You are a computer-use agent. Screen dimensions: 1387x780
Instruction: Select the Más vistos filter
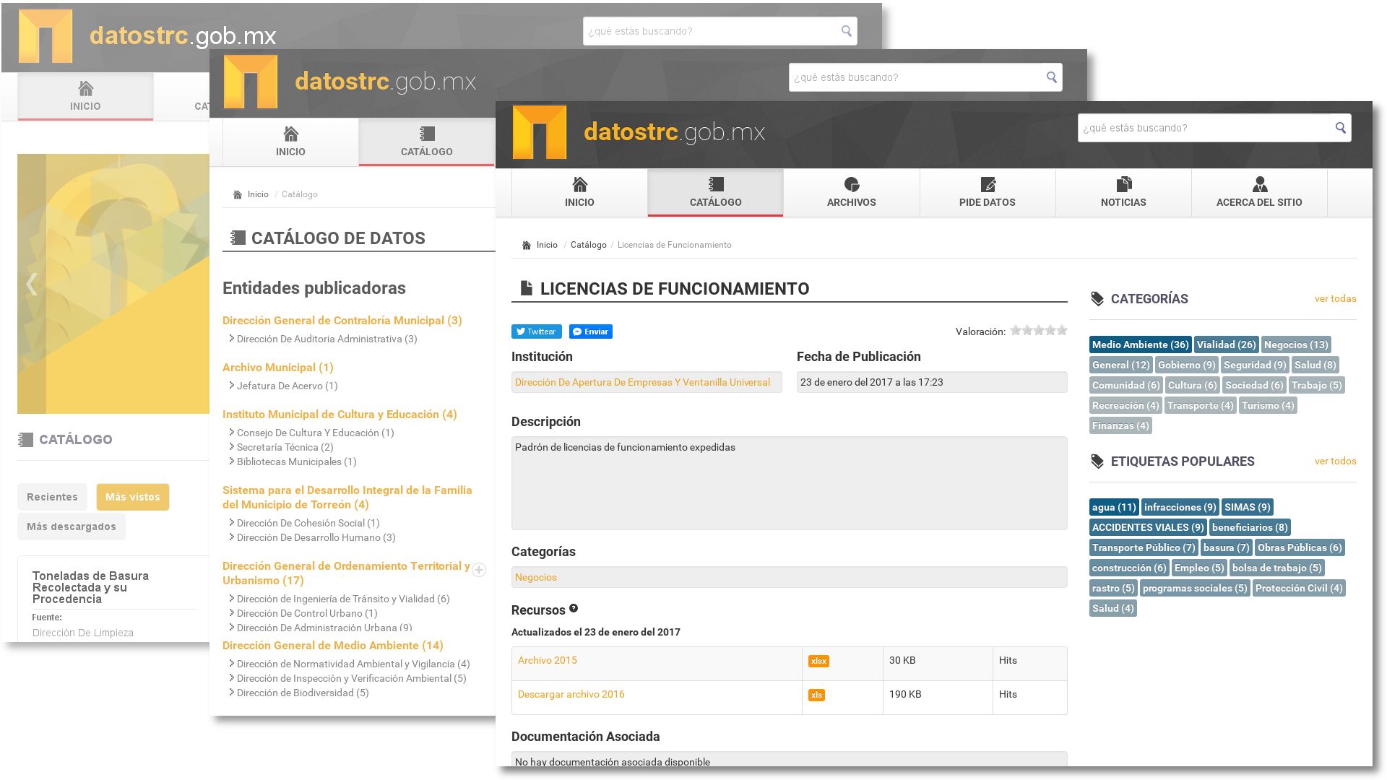pos(132,497)
